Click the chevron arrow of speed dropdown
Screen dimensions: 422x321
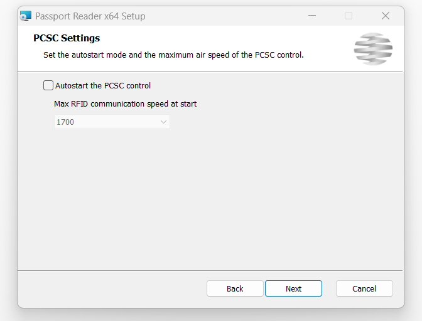pos(163,122)
